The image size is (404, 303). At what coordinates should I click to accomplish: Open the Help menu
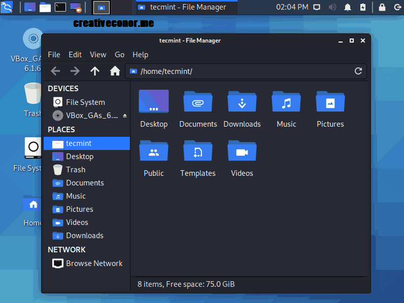click(x=141, y=55)
